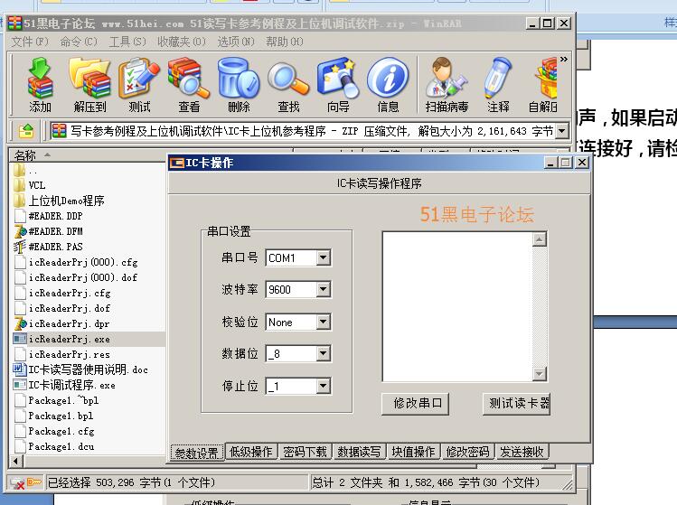Click the WinRAR title bar app icon
677x505 pixels.
[14, 23]
